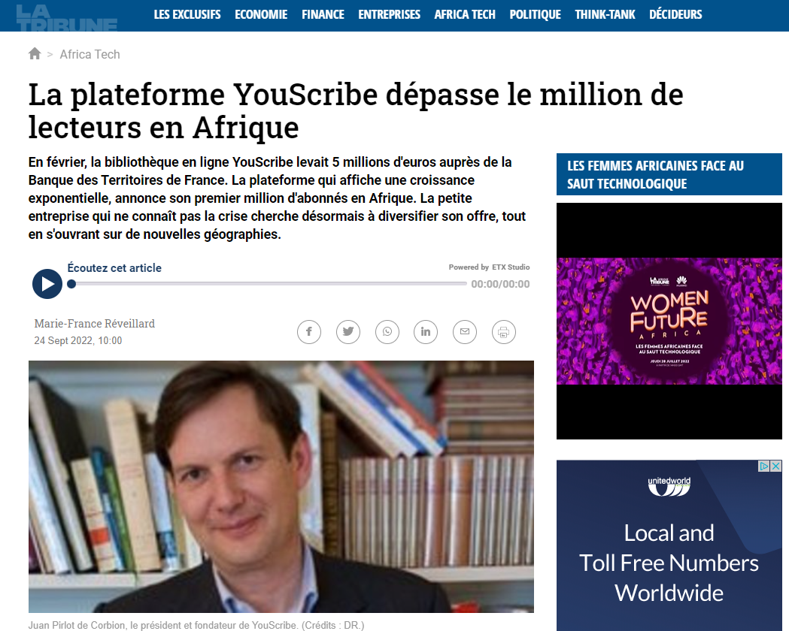Open the Les Exclusifs menu

(187, 14)
